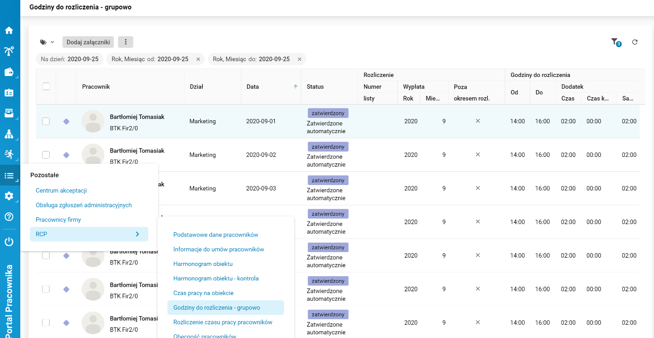Go to the Home icon in sidebar
Screen dimensions: 654x338
9,31
